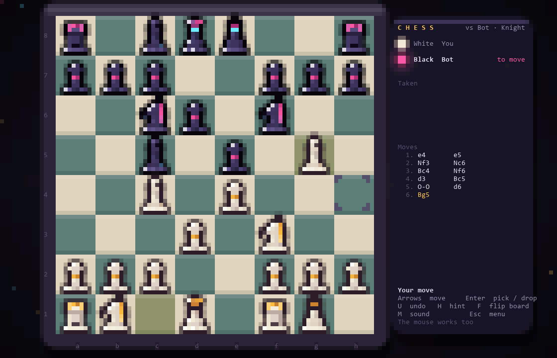The image size is (557, 358).
Task: Pick the white rook on f1
Action: click(x=274, y=316)
